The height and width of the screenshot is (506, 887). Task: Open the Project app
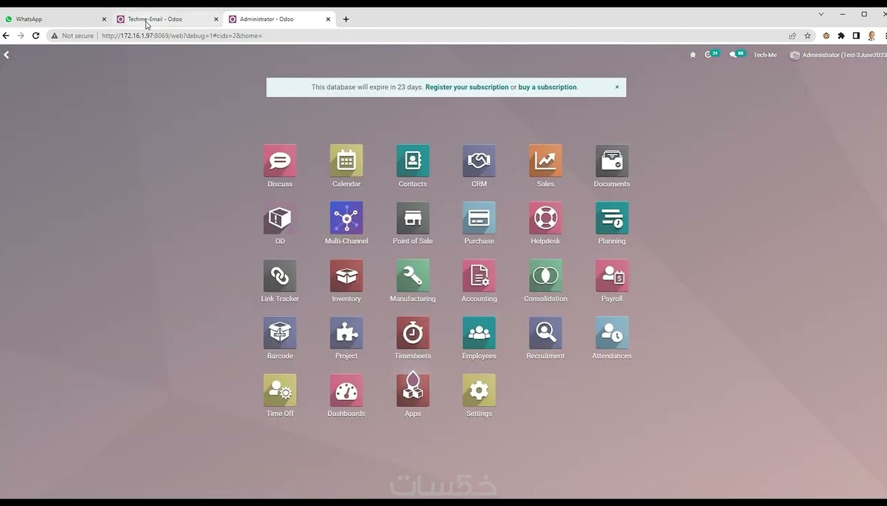click(x=346, y=333)
